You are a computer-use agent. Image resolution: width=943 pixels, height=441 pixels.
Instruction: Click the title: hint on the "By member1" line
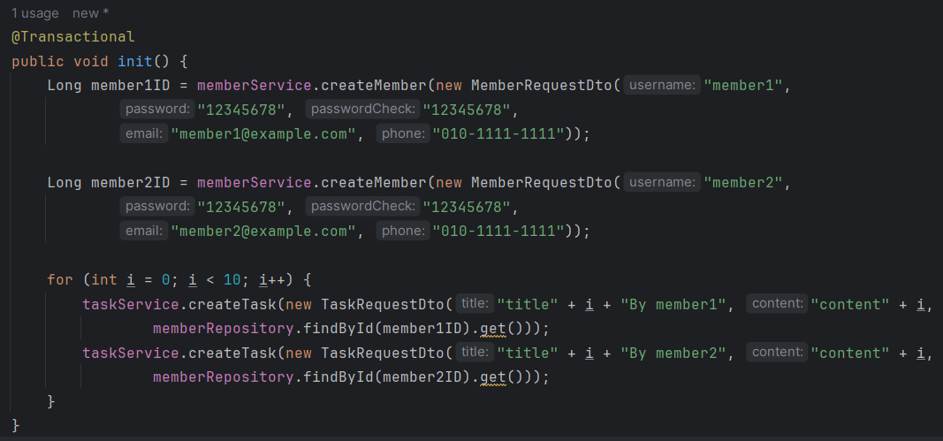(475, 304)
